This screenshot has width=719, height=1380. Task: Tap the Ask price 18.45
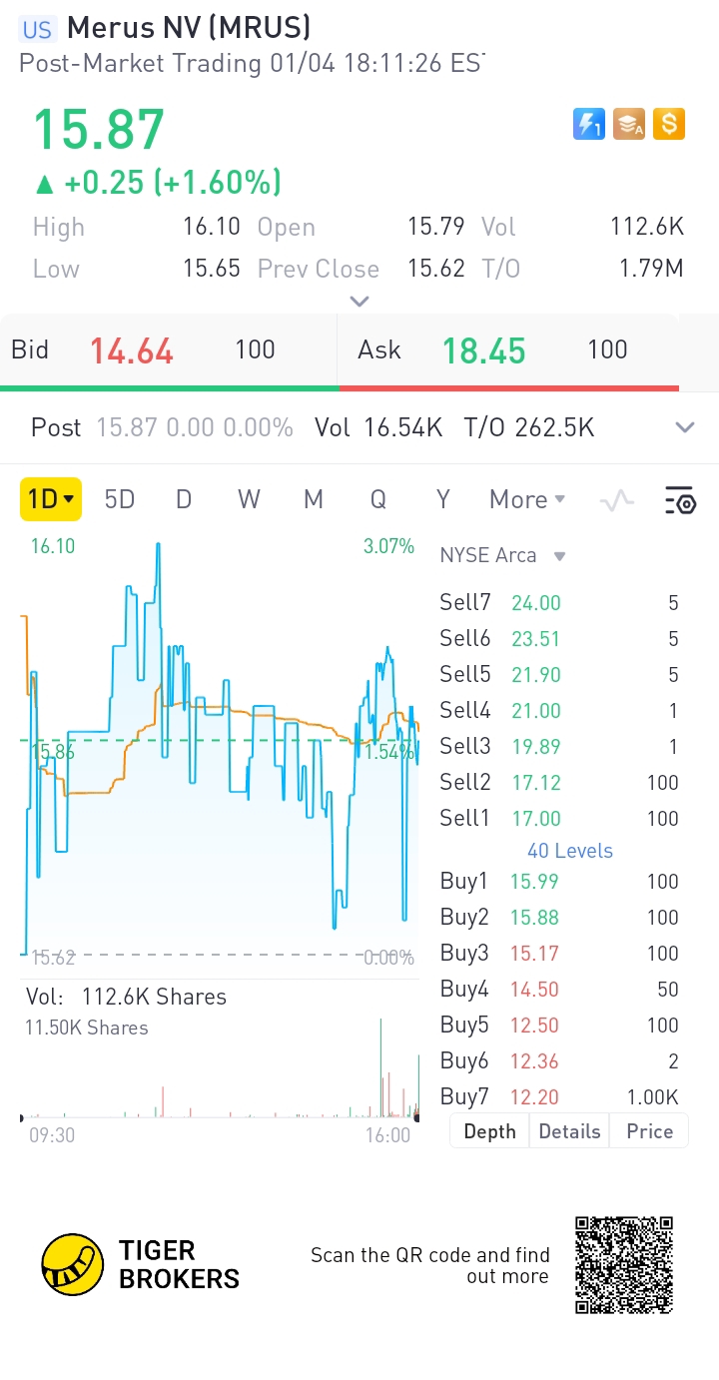click(483, 350)
